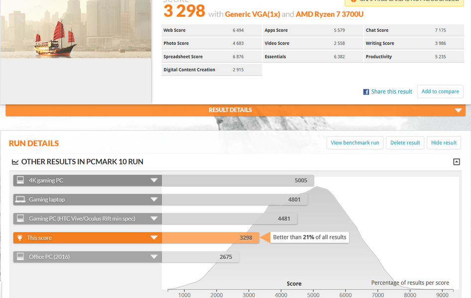Click the Facebook icon beside Share this result

pyautogui.click(x=366, y=92)
